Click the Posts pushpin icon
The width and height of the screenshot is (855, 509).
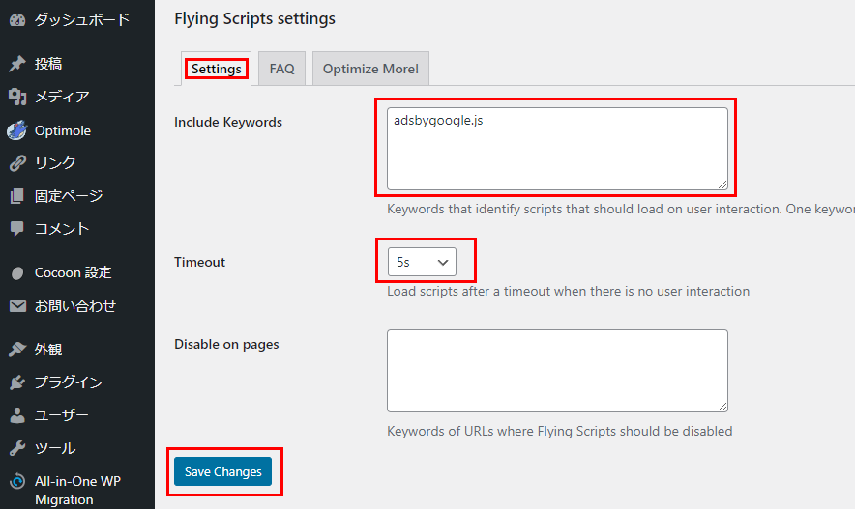point(17,64)
